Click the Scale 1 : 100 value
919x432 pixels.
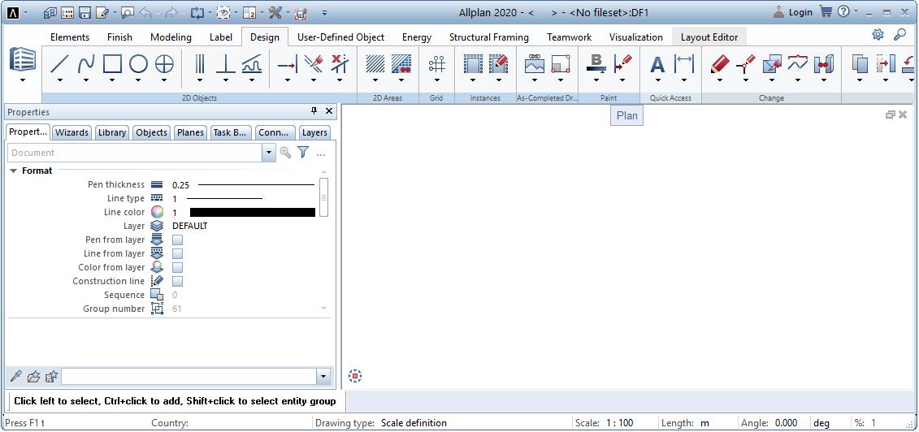(619, 422)
